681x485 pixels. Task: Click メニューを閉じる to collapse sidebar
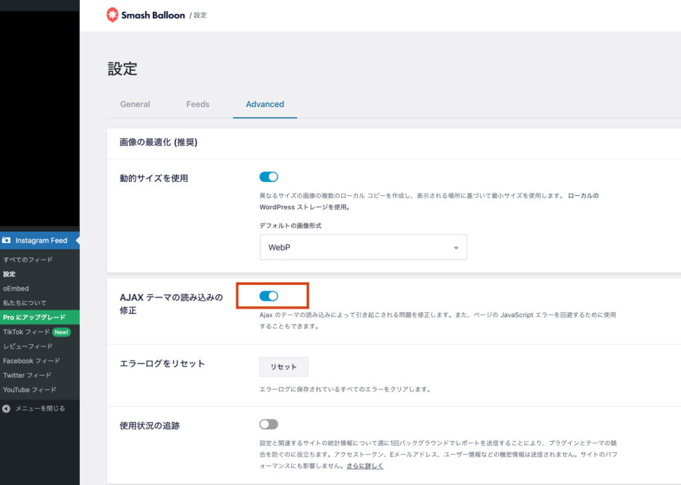[x=40, y=409]
